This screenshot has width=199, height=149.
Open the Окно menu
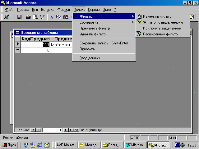click(x=107, y=10)
